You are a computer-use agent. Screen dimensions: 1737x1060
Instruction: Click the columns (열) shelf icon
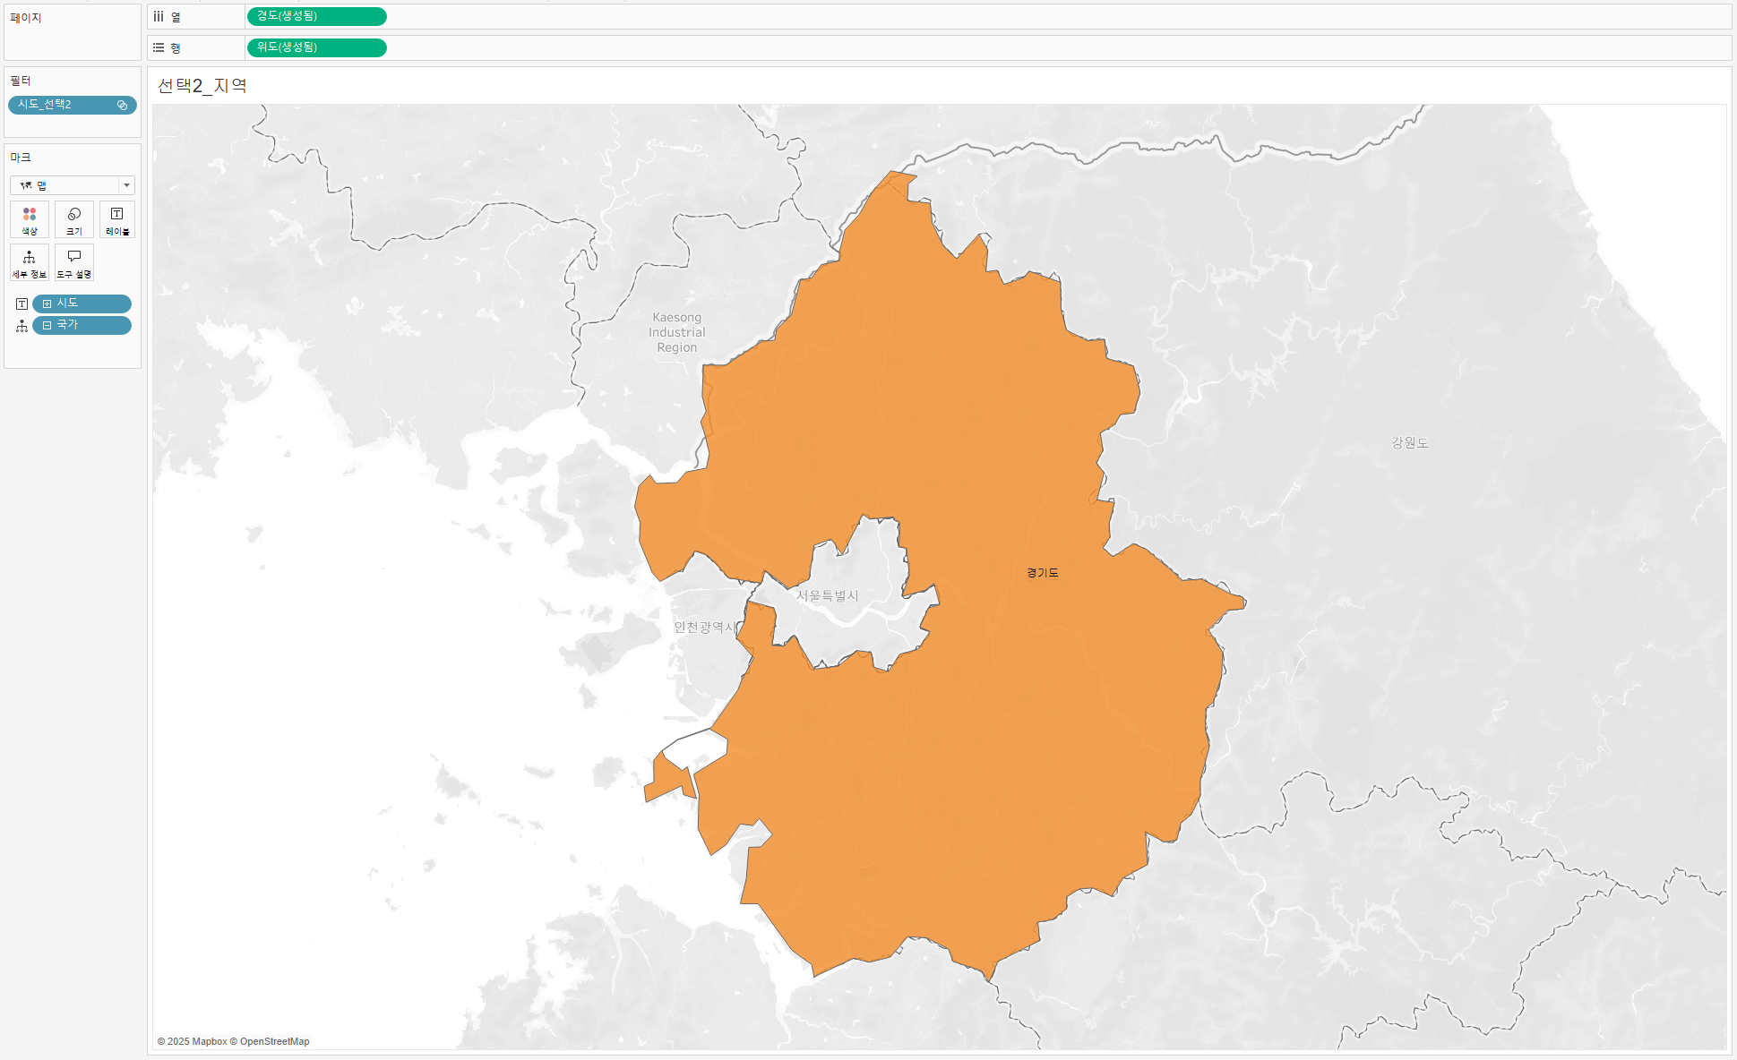[x=159, y=16]
